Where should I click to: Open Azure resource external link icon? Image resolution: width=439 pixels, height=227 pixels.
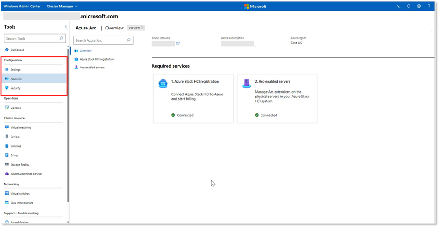[x=178, y=43]
